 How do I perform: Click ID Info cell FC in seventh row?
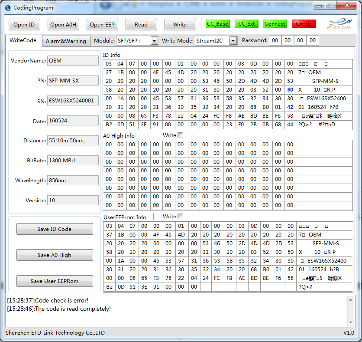click(x=217, y=116)
